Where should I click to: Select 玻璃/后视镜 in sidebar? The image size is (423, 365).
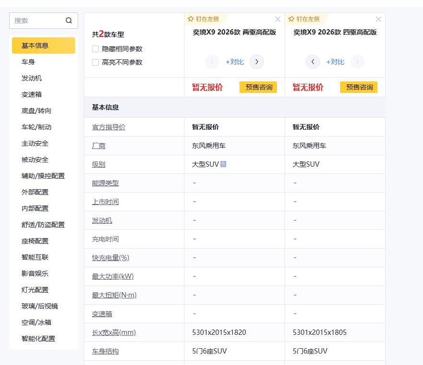(40, 306)
